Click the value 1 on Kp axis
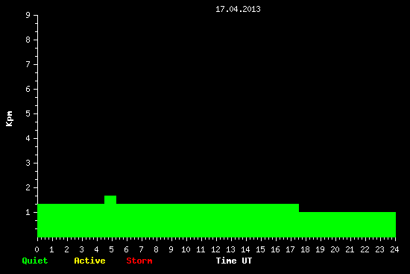The width and height of the screenshot is (410, 274). [x=28, y=212]
